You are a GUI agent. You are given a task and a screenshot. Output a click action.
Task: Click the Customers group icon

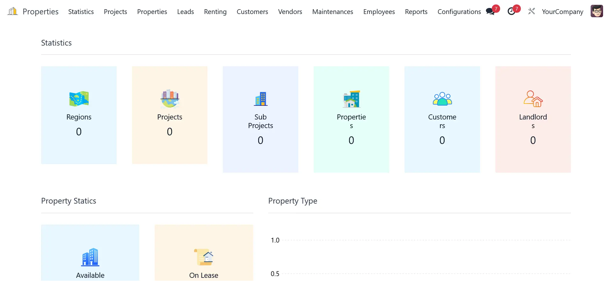442,99
